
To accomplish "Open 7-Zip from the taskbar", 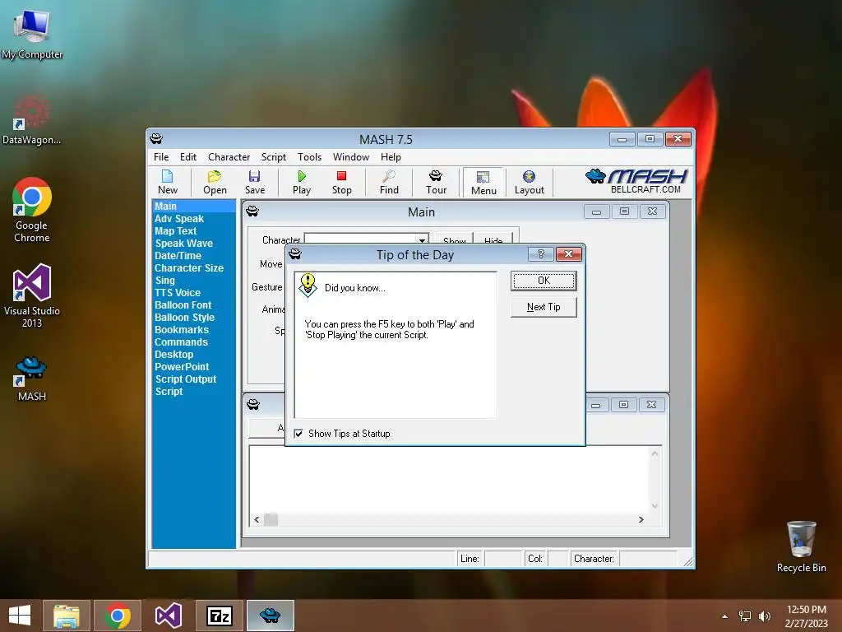I will point(219,616).
